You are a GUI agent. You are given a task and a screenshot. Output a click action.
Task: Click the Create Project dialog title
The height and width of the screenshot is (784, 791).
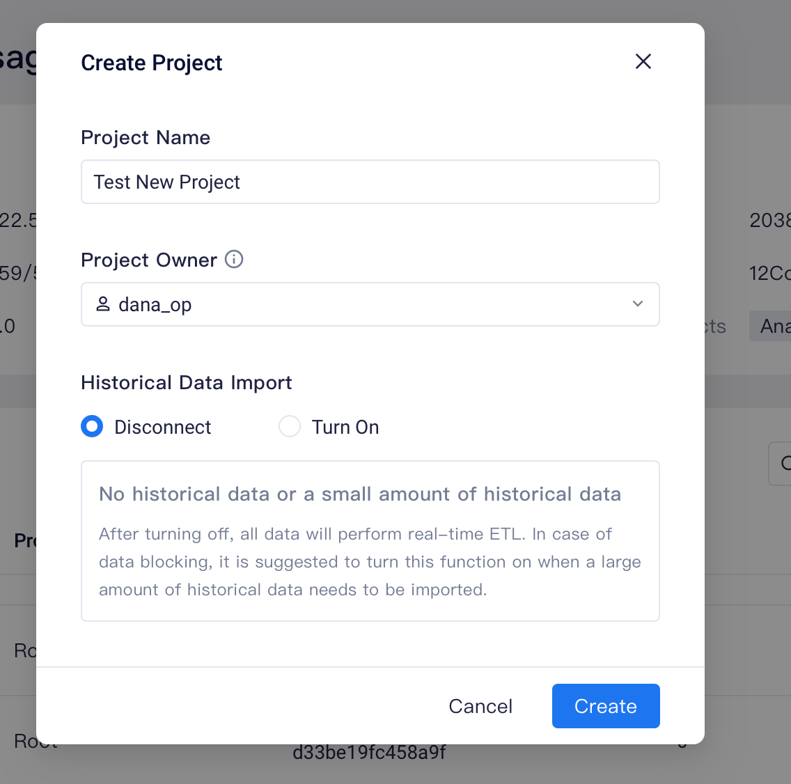tap(151, 63)
